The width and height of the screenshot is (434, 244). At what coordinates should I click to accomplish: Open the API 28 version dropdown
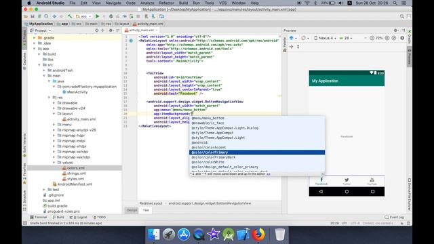[346, 38]
